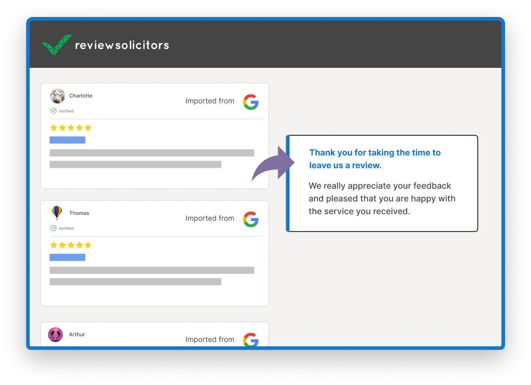Click the ReviewSolicitors green checkmark logo
The image size is (531, 385).
(56, 44)
